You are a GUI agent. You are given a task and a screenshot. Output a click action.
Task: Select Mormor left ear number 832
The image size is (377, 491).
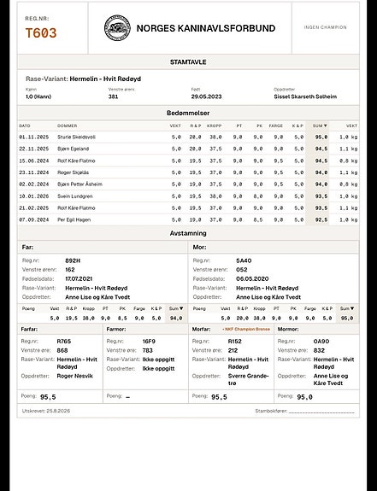(319, 350)
